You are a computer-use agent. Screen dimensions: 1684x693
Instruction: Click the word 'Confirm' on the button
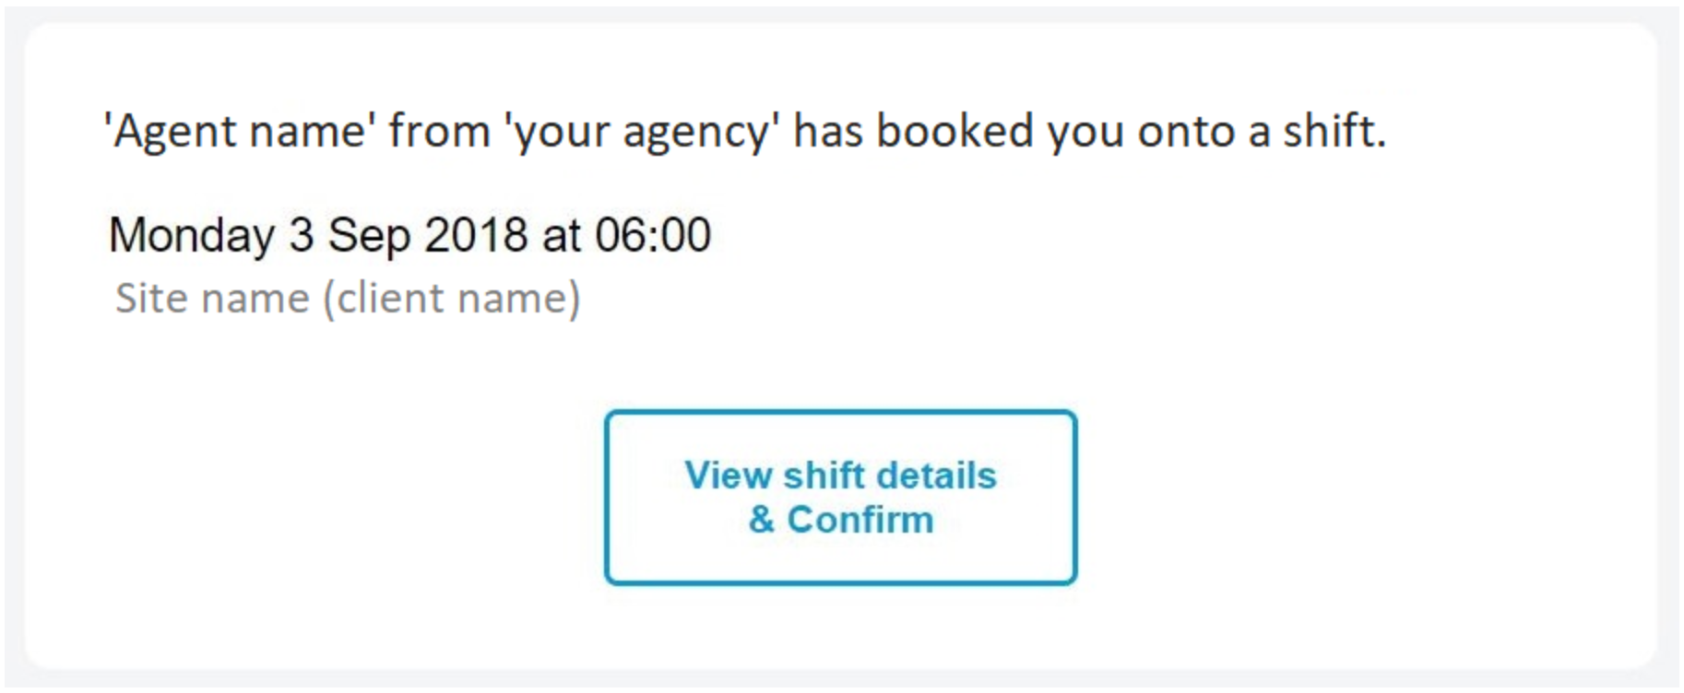tap(860, 520)
